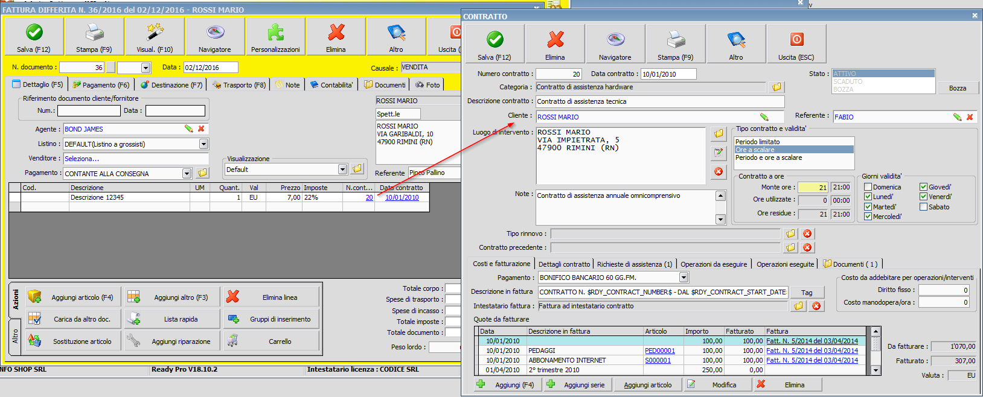Viewport: 983px width, 397px height.
Task: Click the Descrizione contratto input field
Action: click(x=660, y=101)
